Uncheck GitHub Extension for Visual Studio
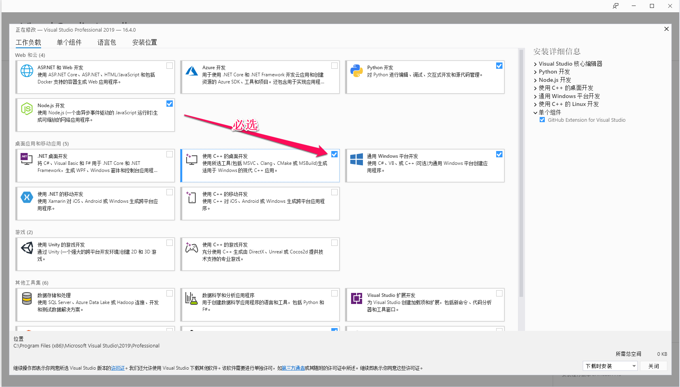This screenshot has height=387, width=680. [x=542, y=120]
